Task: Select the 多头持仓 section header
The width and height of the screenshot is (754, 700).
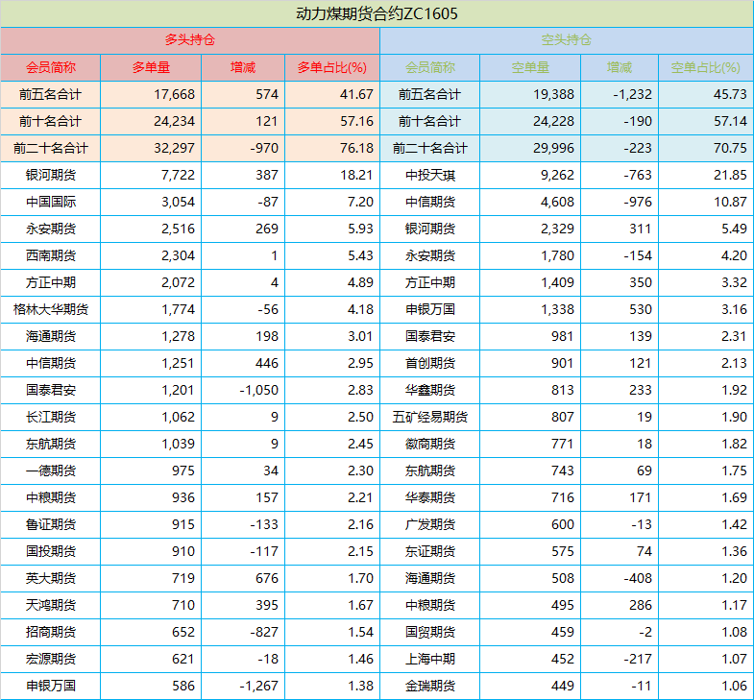Action: pos(190,40)
